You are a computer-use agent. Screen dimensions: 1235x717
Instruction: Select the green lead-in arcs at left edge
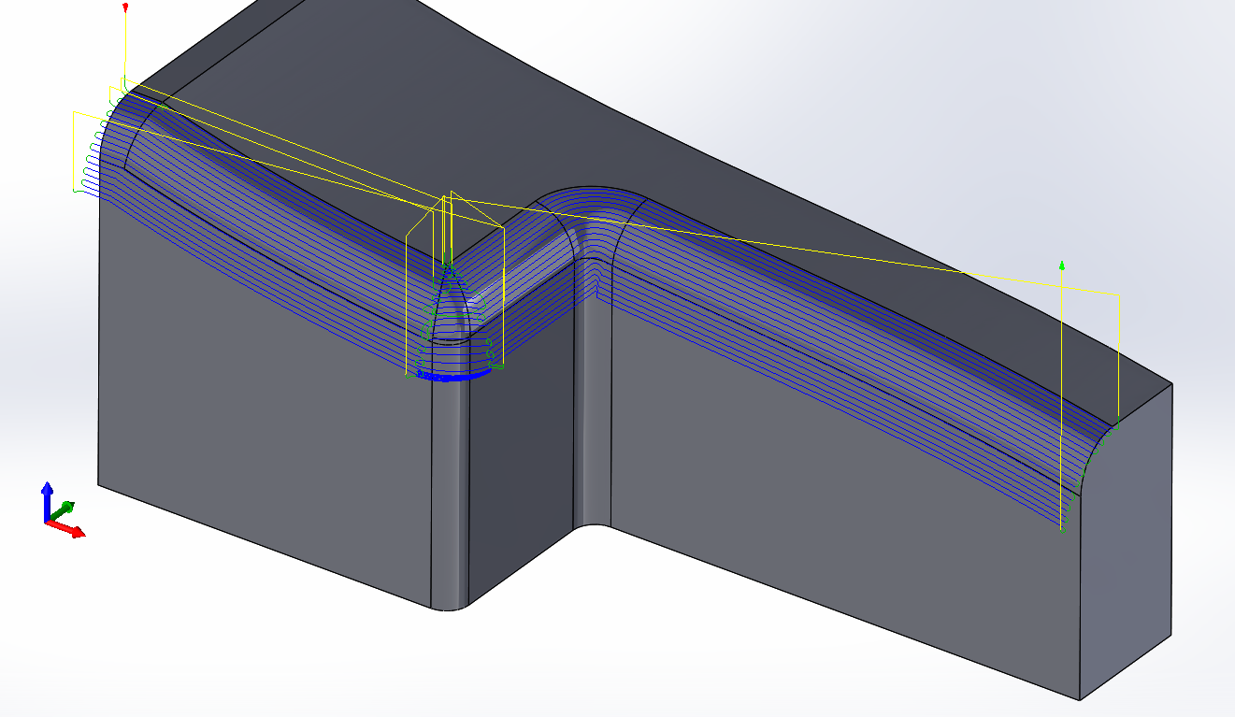point(92,159)
